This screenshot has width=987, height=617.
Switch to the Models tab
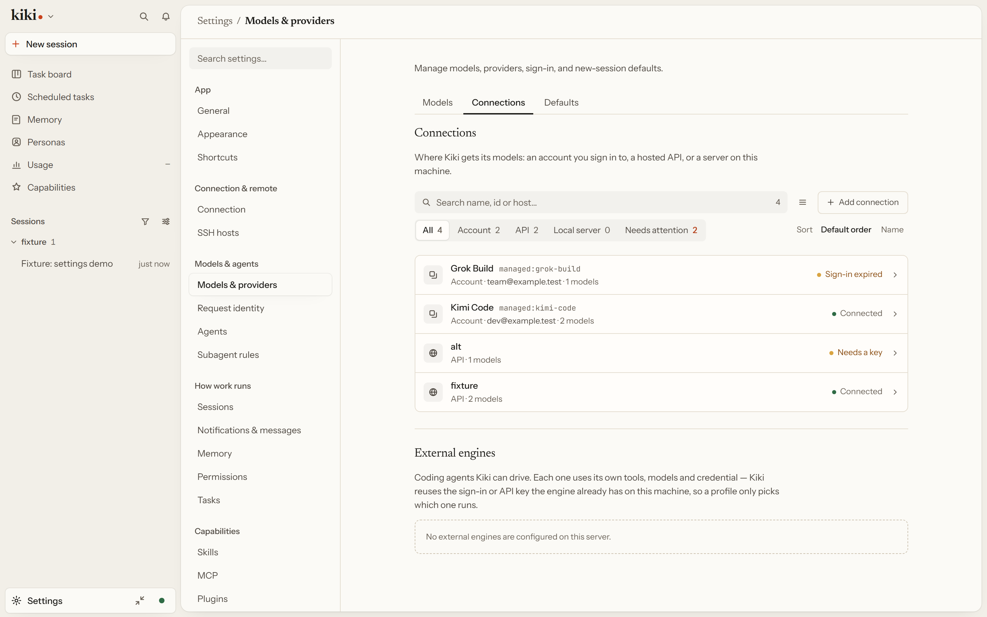coord(437,102)
